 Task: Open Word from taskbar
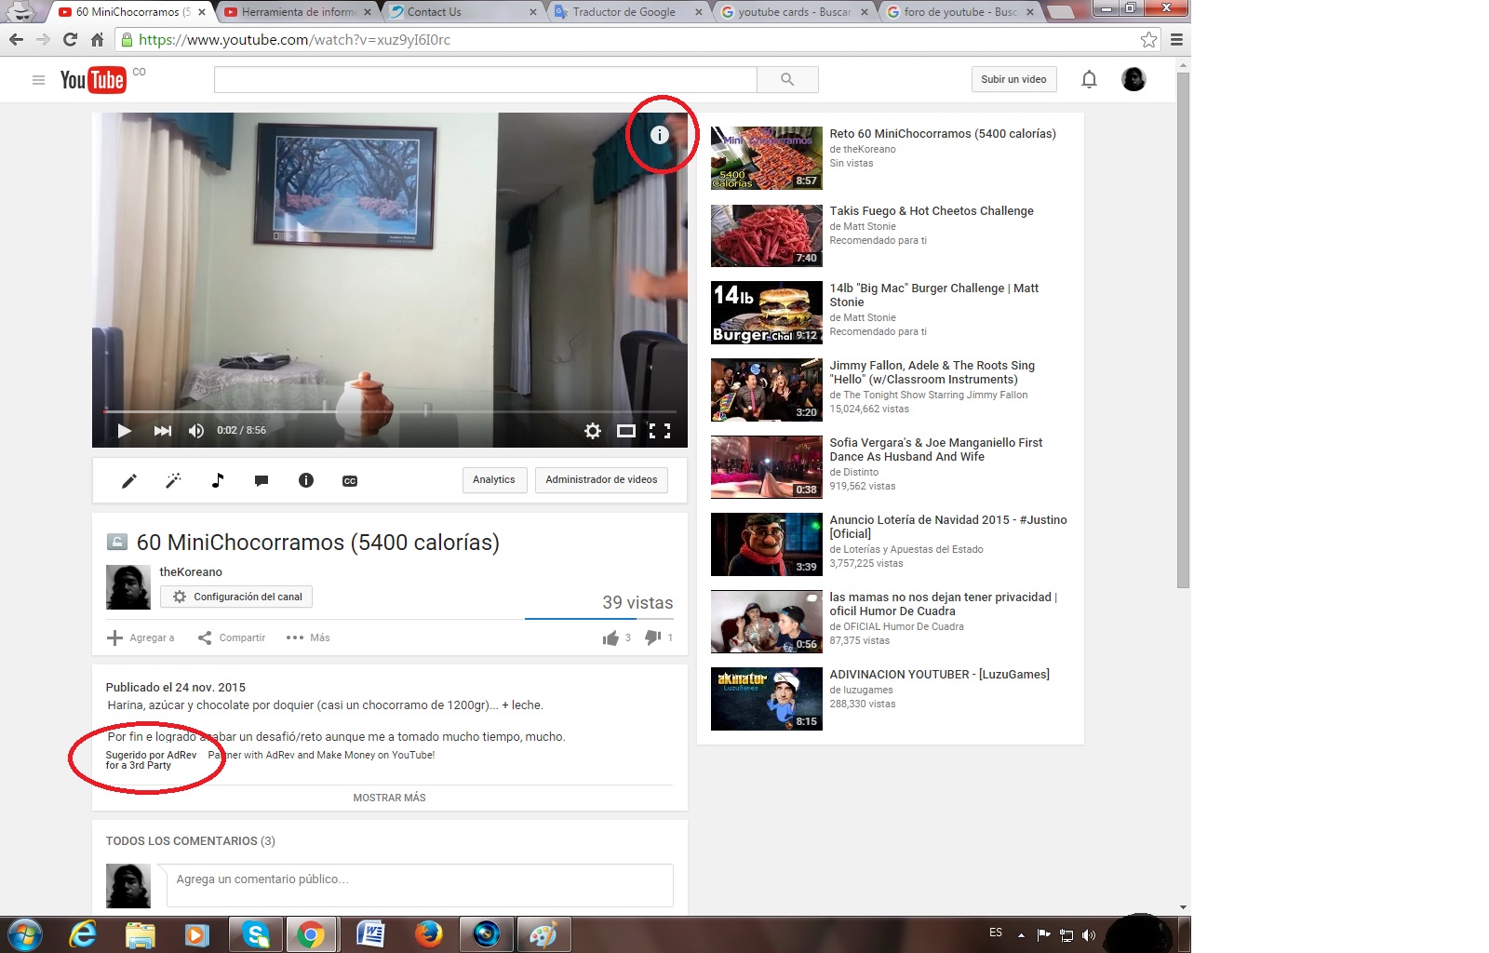tap(370, 934)
